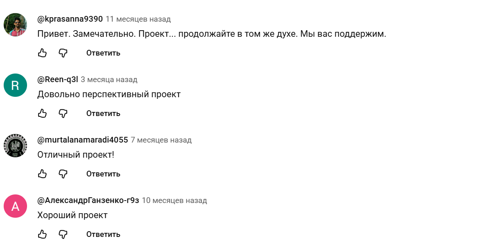Dislike the comment from @kprasanna9390
Viewport: 495px width, 241px height.
coord(63,53)
